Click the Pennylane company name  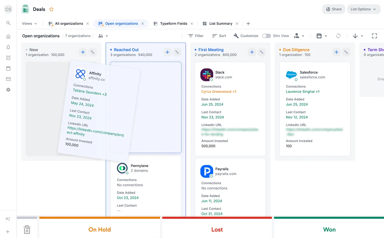click(140, 166)
